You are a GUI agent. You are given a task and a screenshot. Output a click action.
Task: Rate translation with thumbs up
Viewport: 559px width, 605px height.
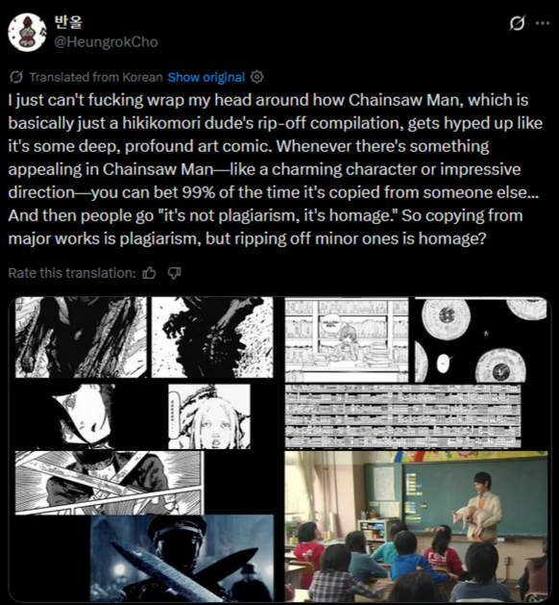(149, 273)
